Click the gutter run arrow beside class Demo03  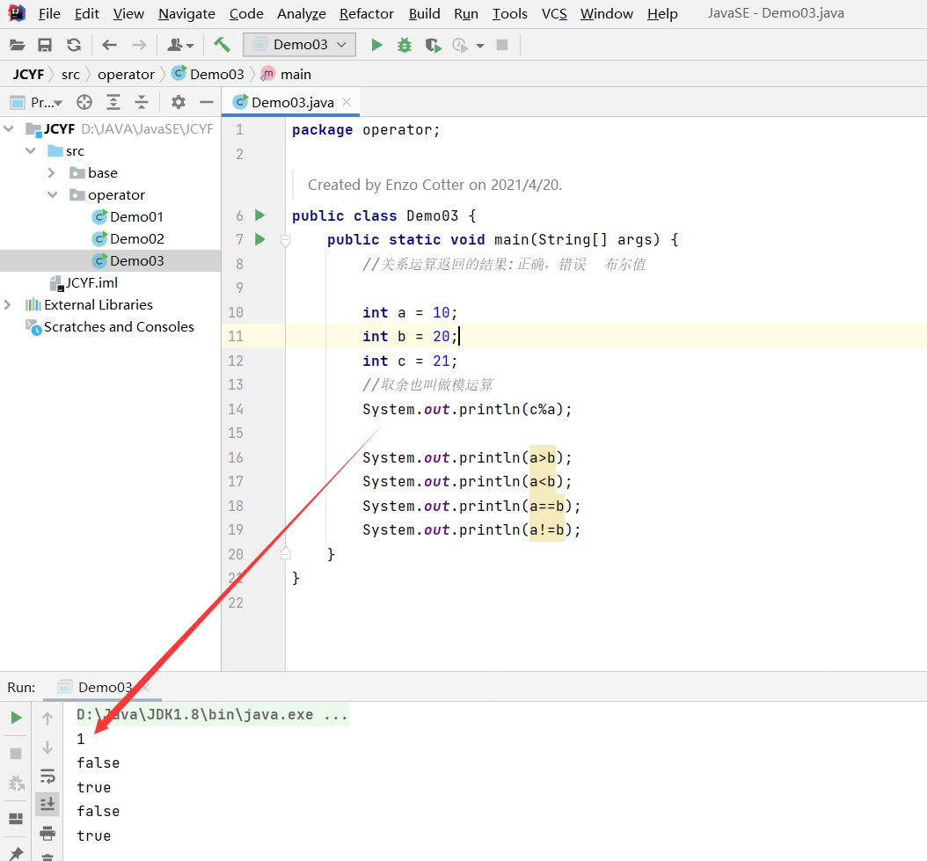click(x=259, y=215)
